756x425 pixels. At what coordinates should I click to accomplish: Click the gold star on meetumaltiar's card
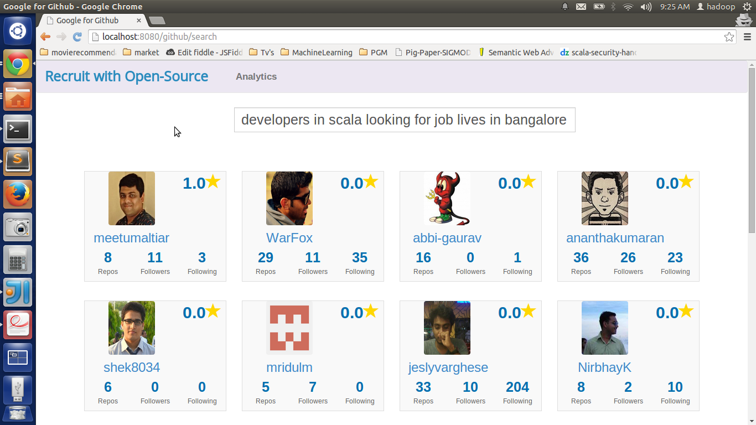pos(213,181)
